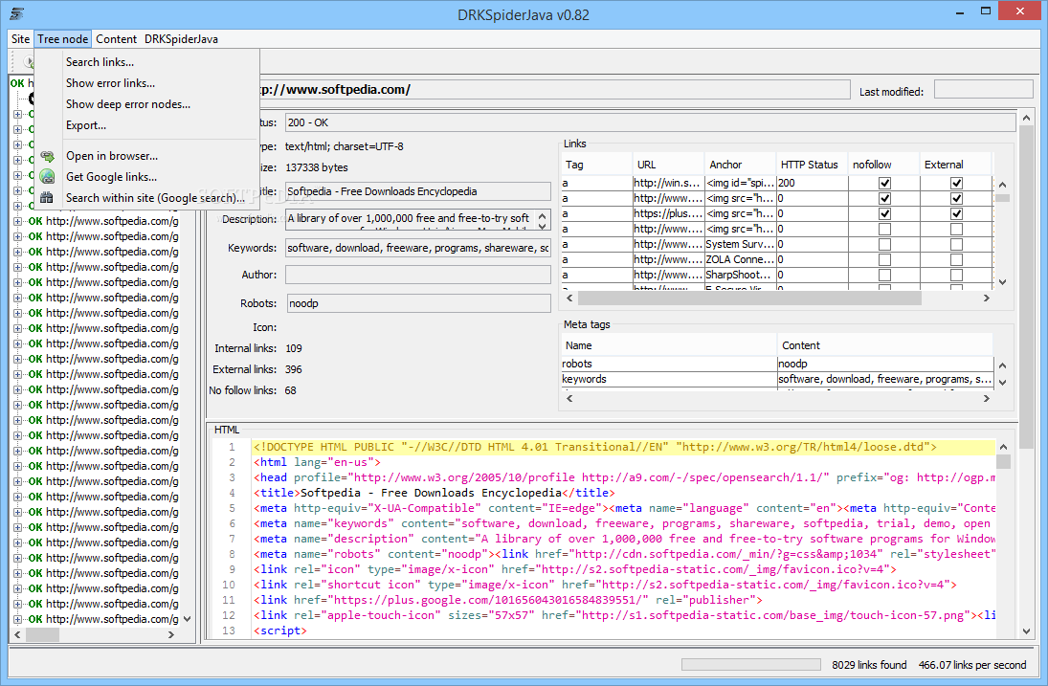Viewport: 1048px width, 686px height.
Task: Click the DRKSpiderJava app icon in title bar
Action: (17, 13)
